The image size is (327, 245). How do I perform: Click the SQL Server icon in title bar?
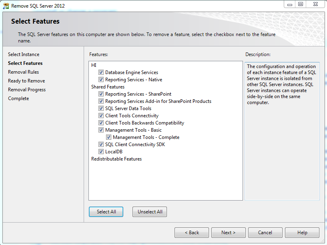click(6, 4)
